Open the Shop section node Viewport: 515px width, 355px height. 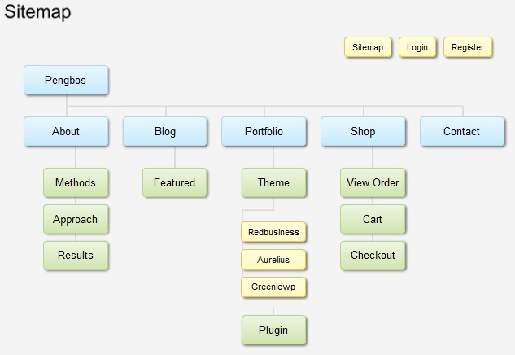[x=363, y=131]
